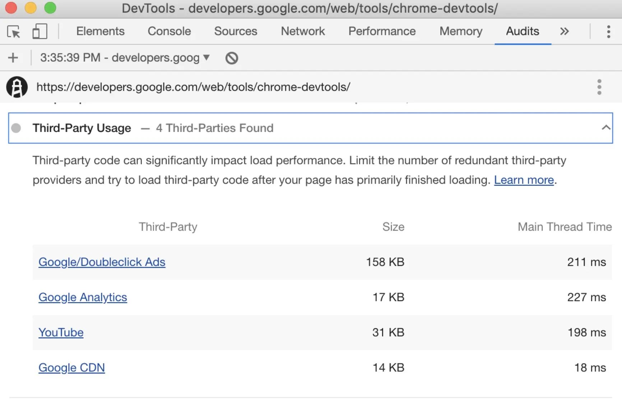Open the YouTube third-party link
Image resolution: width=622 pixels, height=409 pixels.
click(x=61, y=332)
